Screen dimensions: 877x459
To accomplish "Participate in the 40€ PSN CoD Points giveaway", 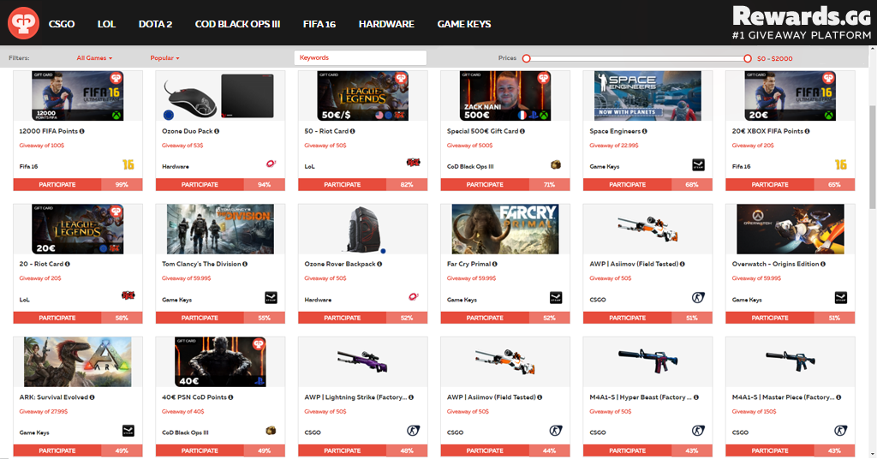I will (x=200, y=450).
